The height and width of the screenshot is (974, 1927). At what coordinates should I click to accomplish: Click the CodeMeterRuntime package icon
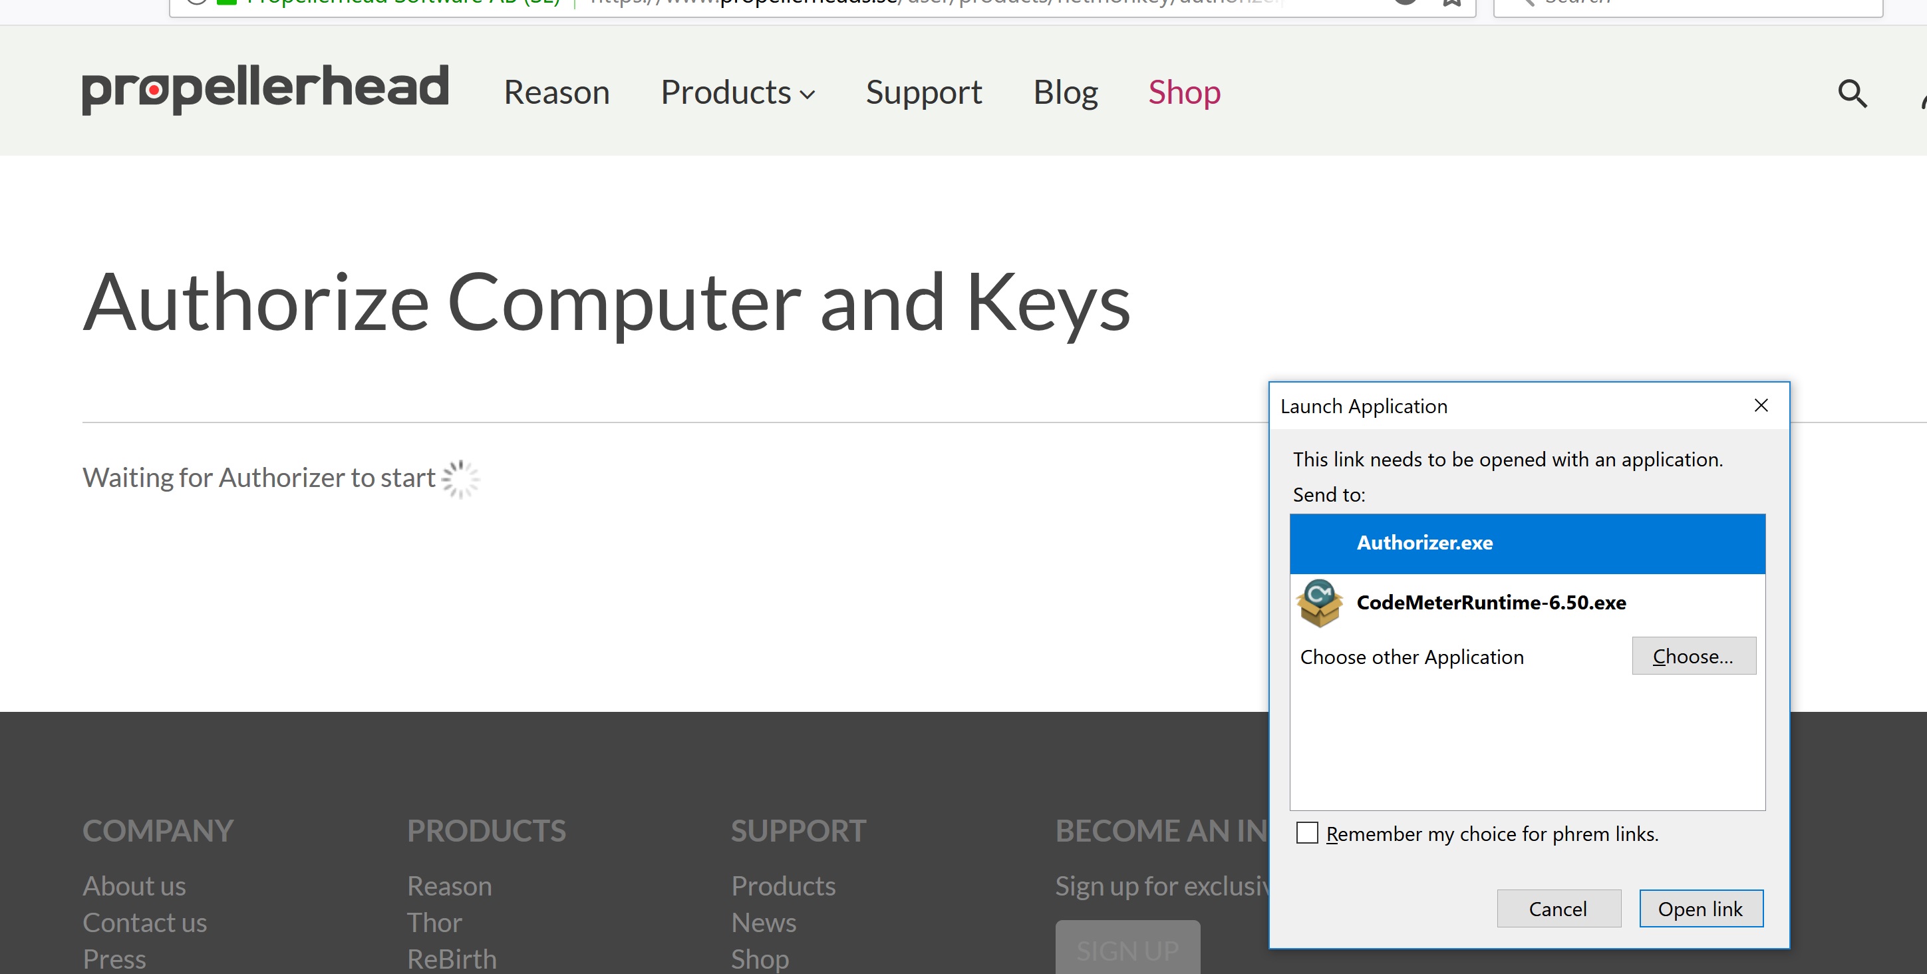tap(1320, 603)
